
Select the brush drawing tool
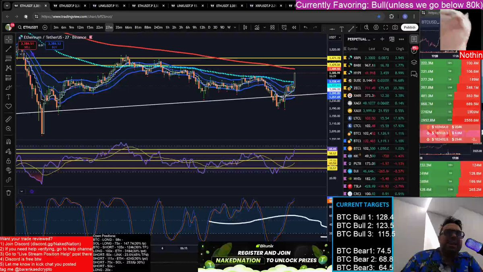coord(8,87)
